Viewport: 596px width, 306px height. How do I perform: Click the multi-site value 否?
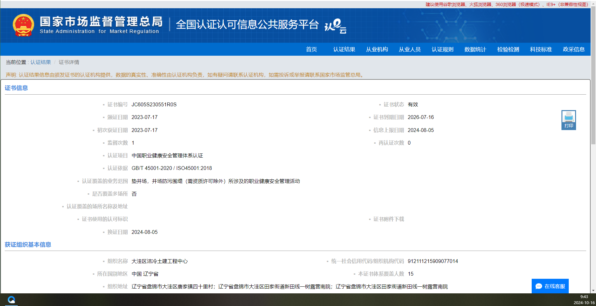pos(134,194)
